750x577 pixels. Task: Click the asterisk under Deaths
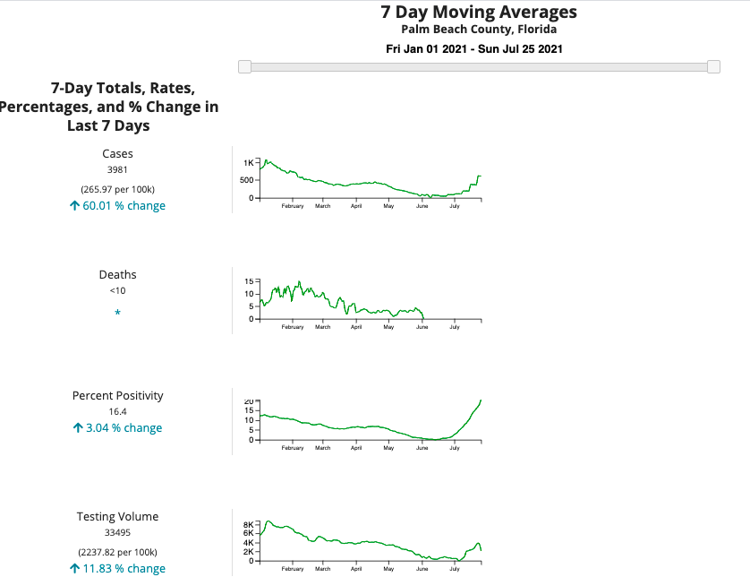pyautogui.click(x=117, y=313)
